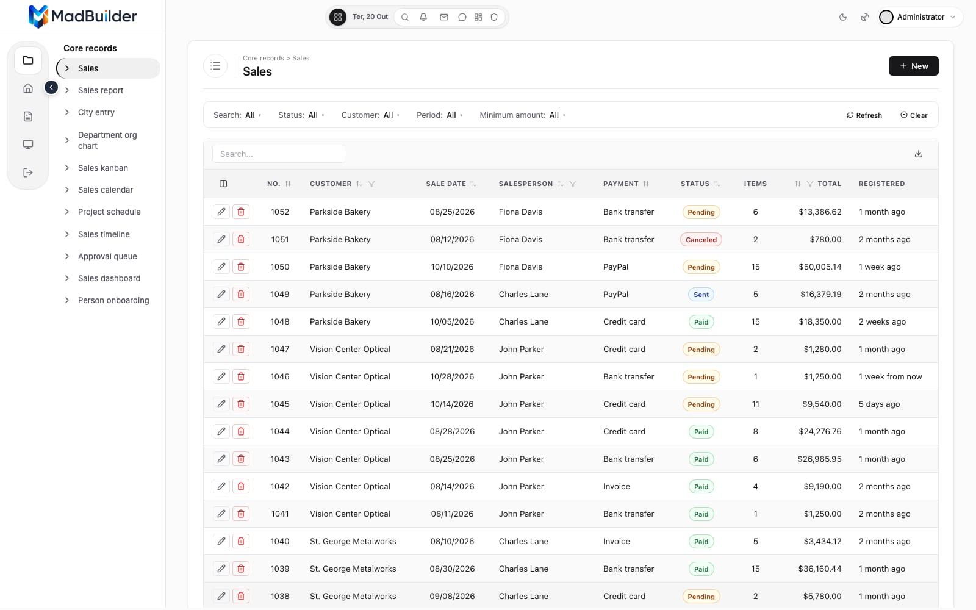
Task: Open Department org chart menu item
Action: (x=107, y=140)
